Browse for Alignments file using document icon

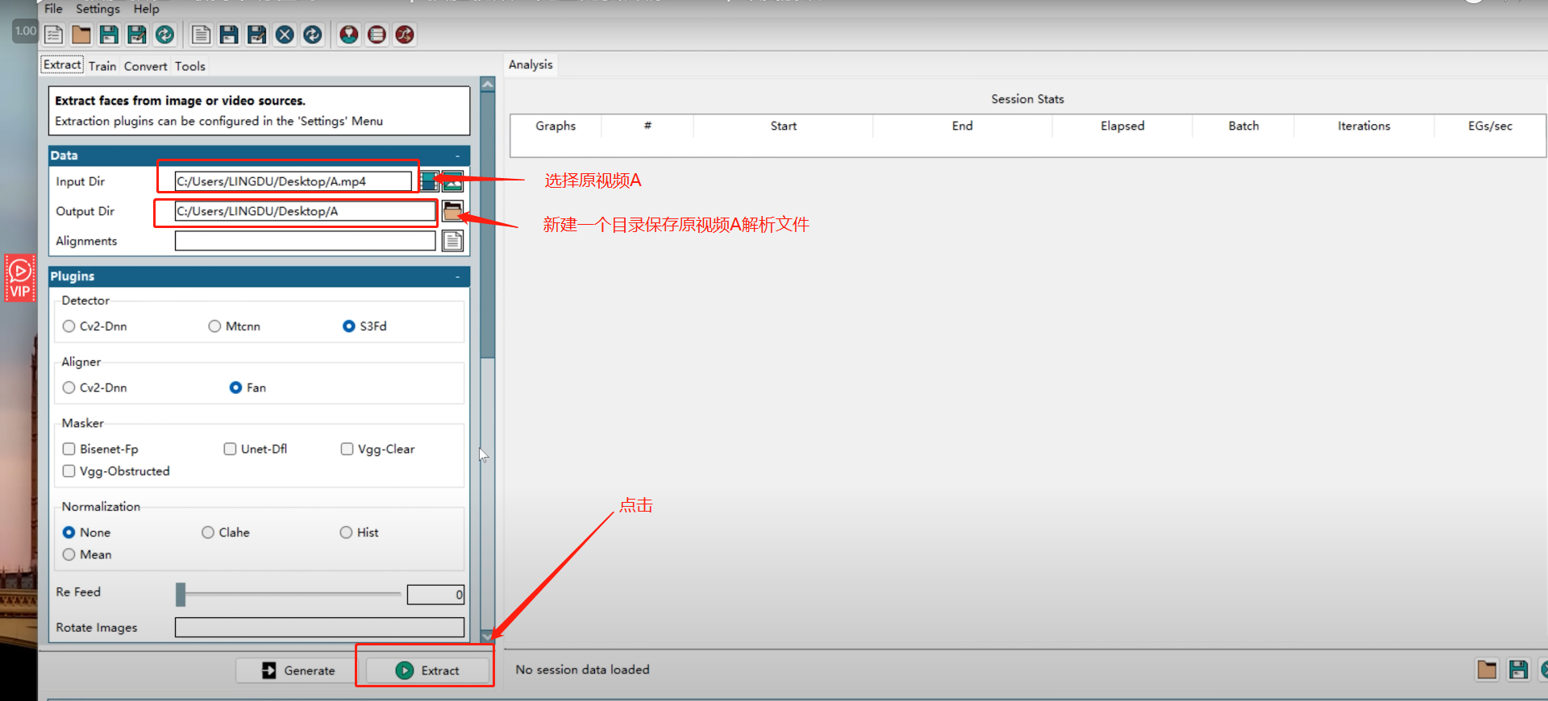452,241
